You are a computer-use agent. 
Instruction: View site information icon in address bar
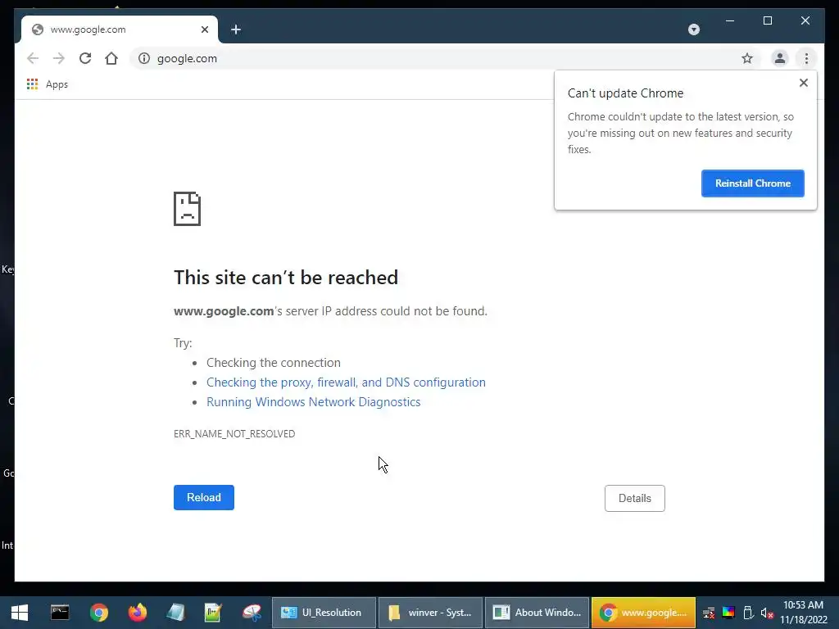tap(144, 58)
